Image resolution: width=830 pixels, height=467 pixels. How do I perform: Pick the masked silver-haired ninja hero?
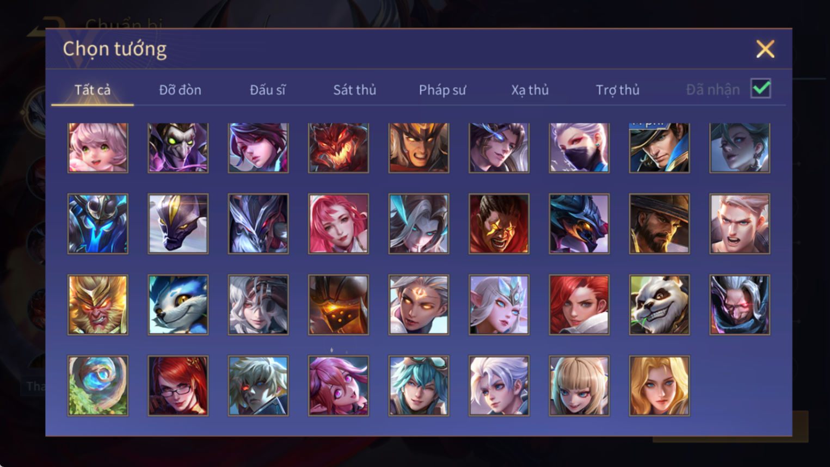[x=579, y=148]
